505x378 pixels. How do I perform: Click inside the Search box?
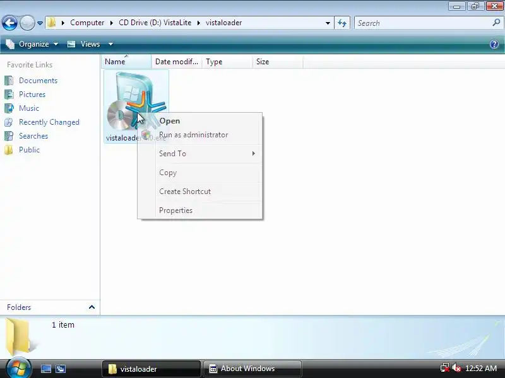[x=424, y=23]
